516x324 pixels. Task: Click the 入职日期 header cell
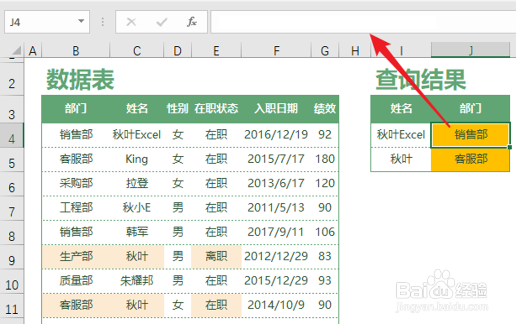[x=276, y=109]
